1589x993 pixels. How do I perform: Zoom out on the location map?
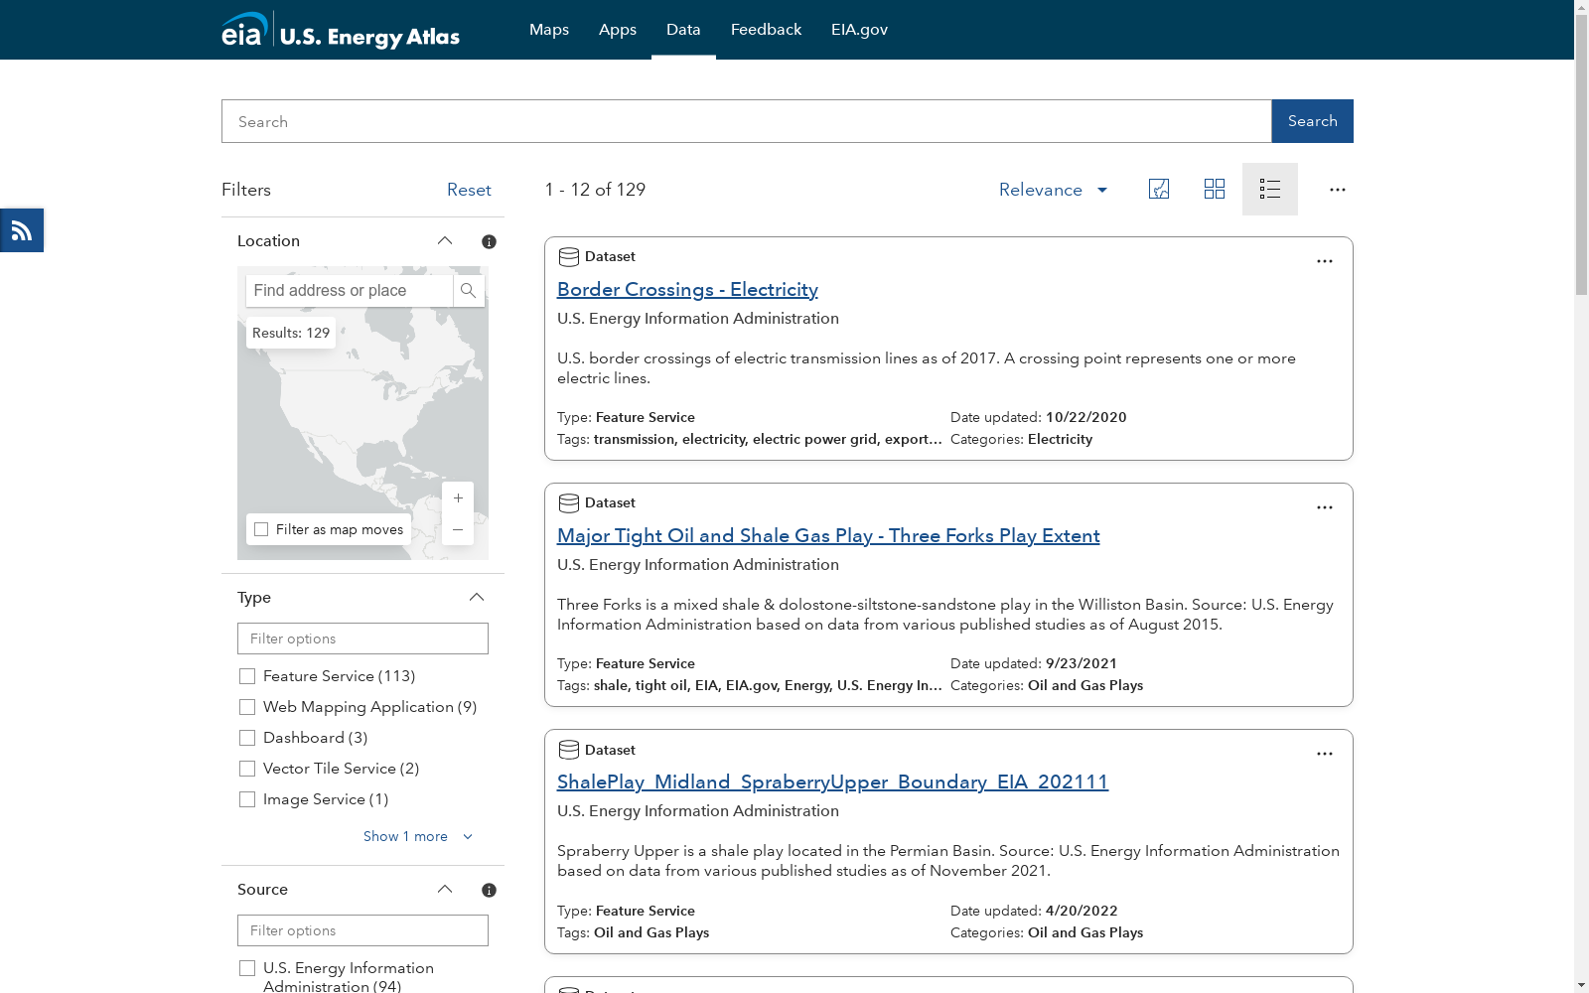coord(458,530)
